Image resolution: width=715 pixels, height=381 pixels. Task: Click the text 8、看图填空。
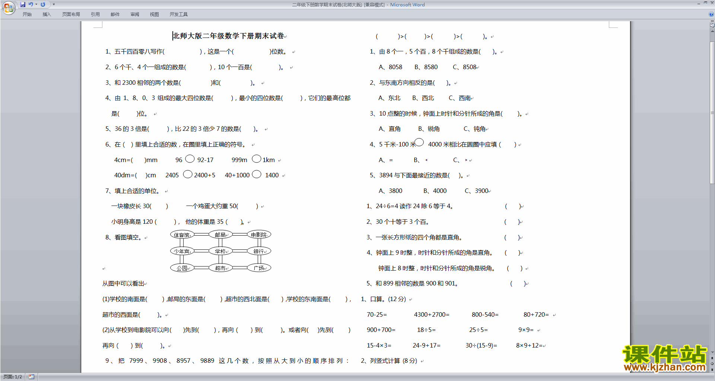(124, 237)
